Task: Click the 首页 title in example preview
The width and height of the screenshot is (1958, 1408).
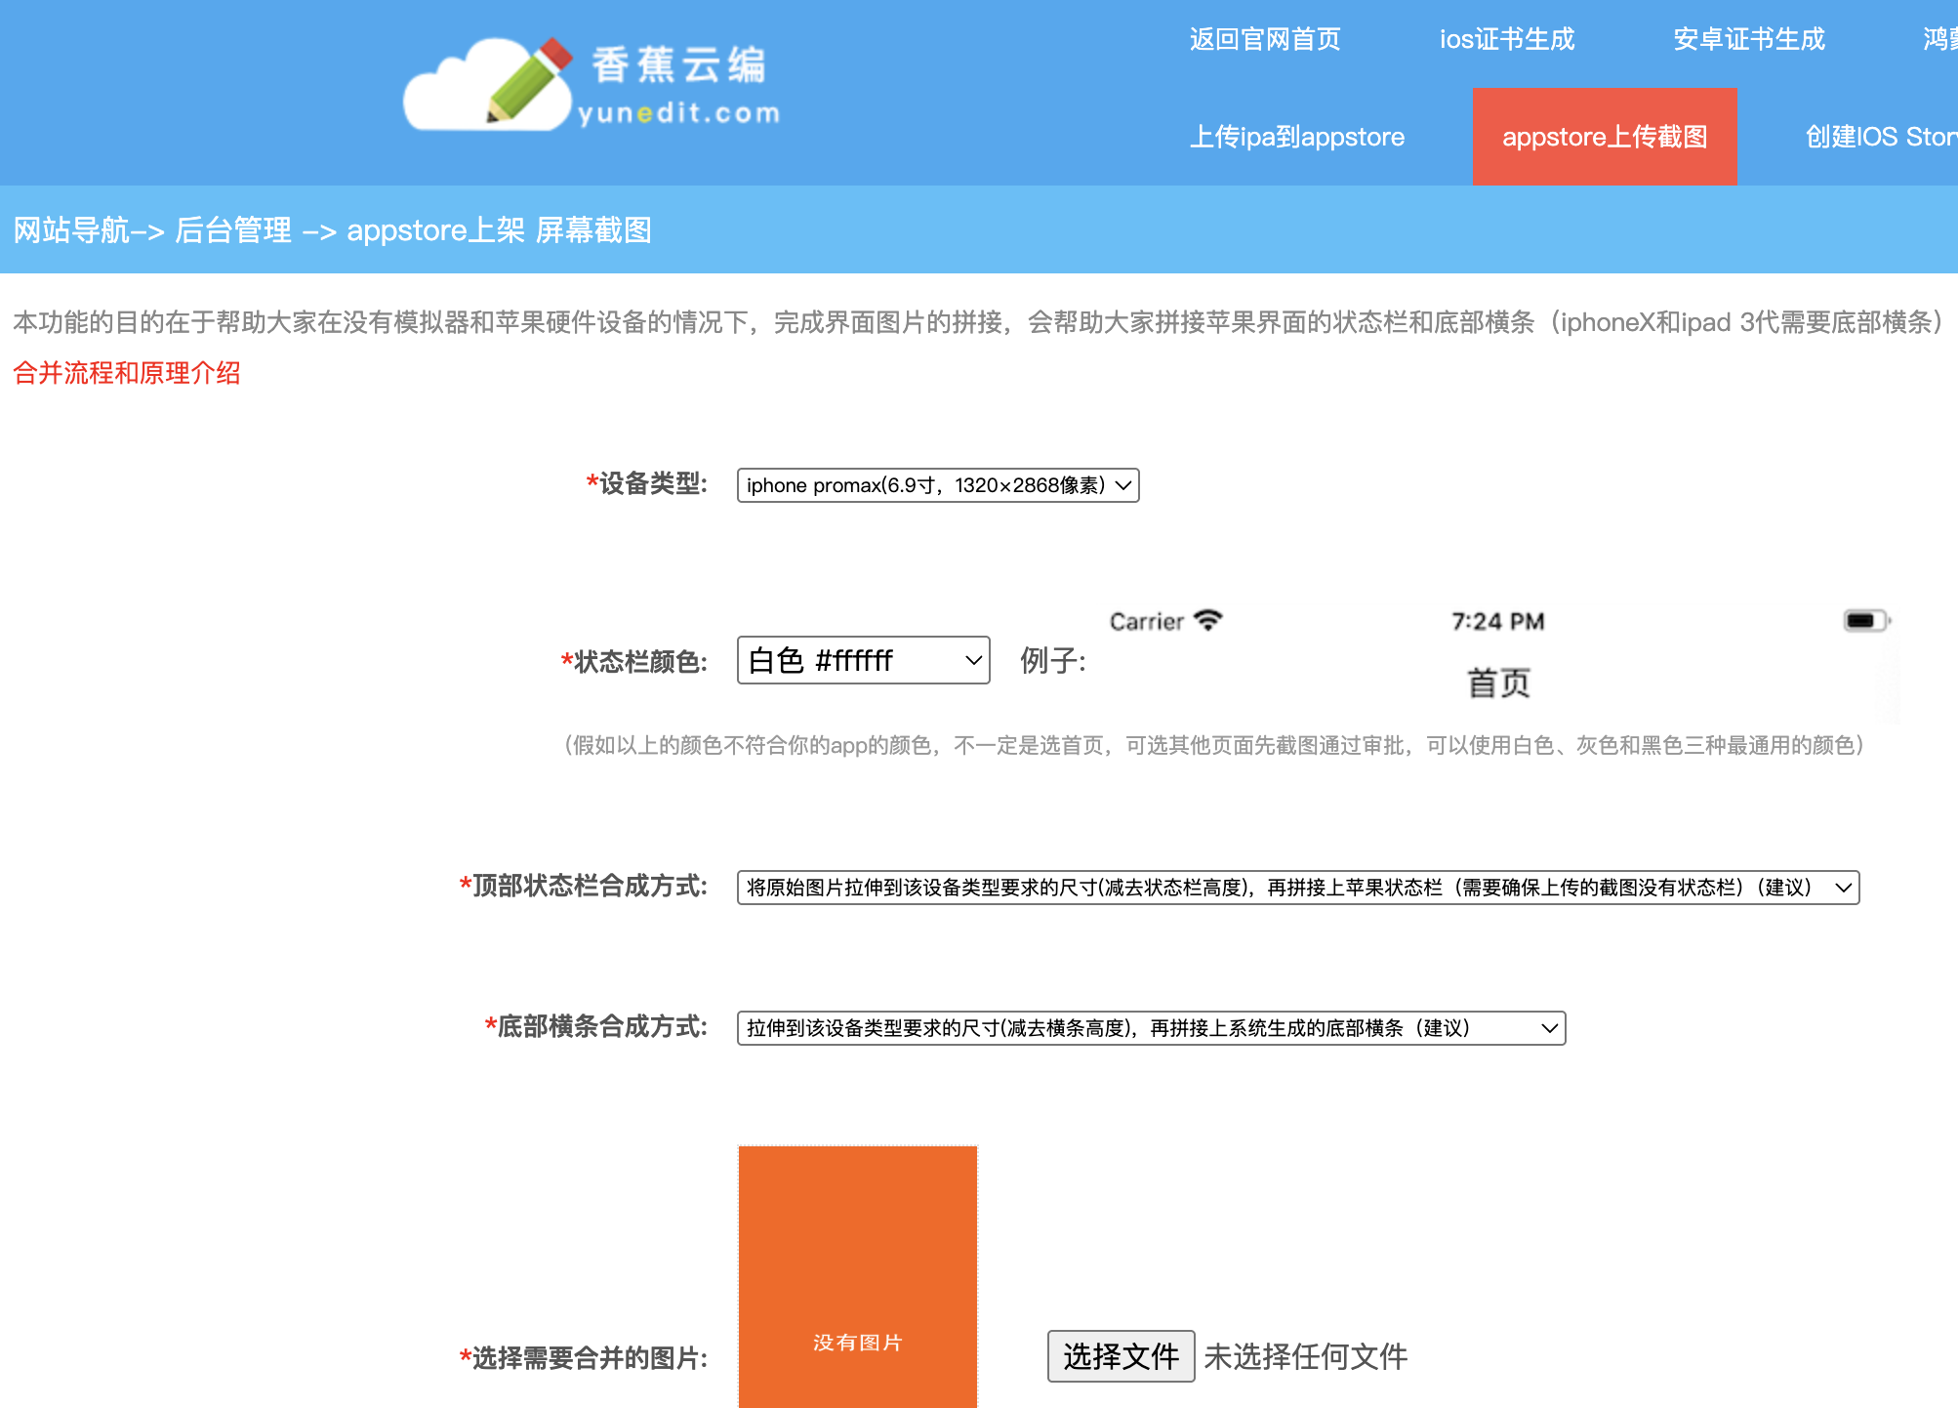Action: coord(1498,683)
